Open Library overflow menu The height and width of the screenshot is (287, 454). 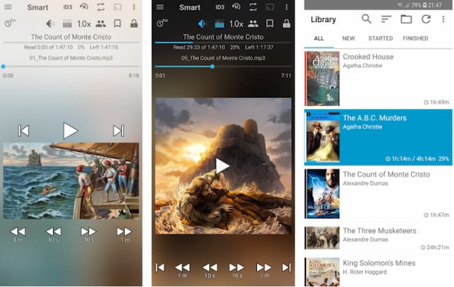coord(443,19)
